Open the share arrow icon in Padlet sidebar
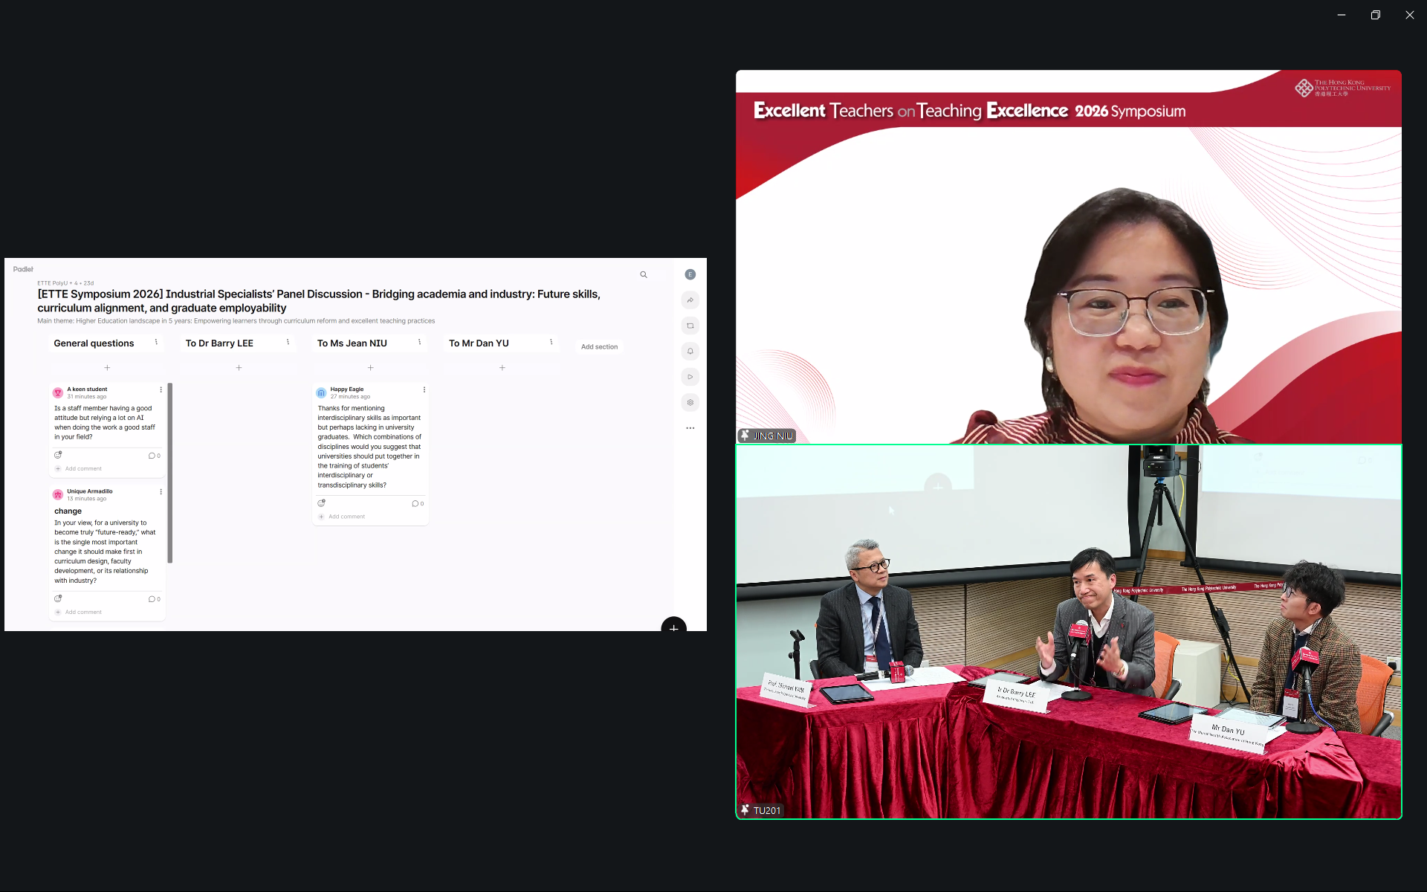The height and width of the screenshot is (892, 1427). pos(690,300)
